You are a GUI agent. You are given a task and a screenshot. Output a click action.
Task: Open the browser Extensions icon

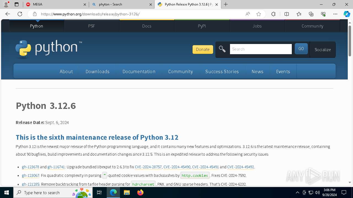click(x=273, y=14)
